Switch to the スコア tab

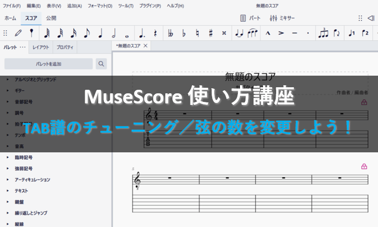tap(31, 18)
